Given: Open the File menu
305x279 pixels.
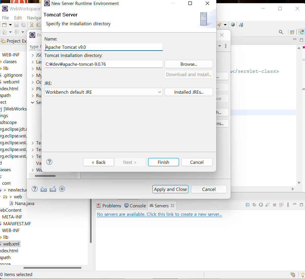Looking at the screenshot, I should click(x=6, y=18).
